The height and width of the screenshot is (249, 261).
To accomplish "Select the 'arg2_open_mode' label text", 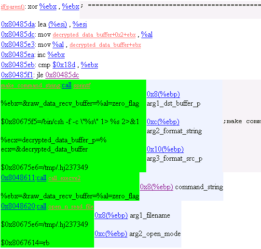I will (155, 234).
